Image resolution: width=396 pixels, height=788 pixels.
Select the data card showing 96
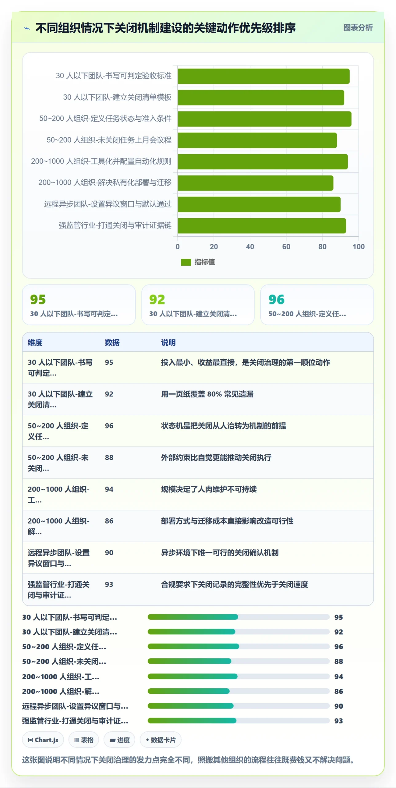tap(317, 305)
